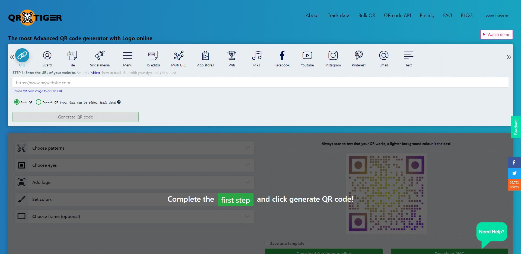The image size is (521, 254).
Task: Open the Feedback side tab
Action: coord(516,127)
